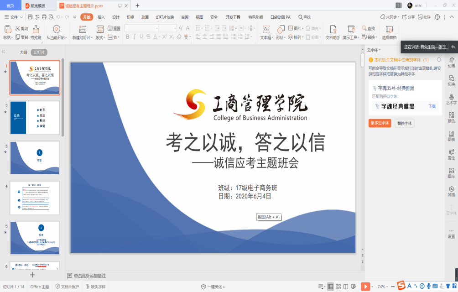Click the 替换字体 replace font button
The height and width of the screenshot is (292, 458).
pos(405,123)
